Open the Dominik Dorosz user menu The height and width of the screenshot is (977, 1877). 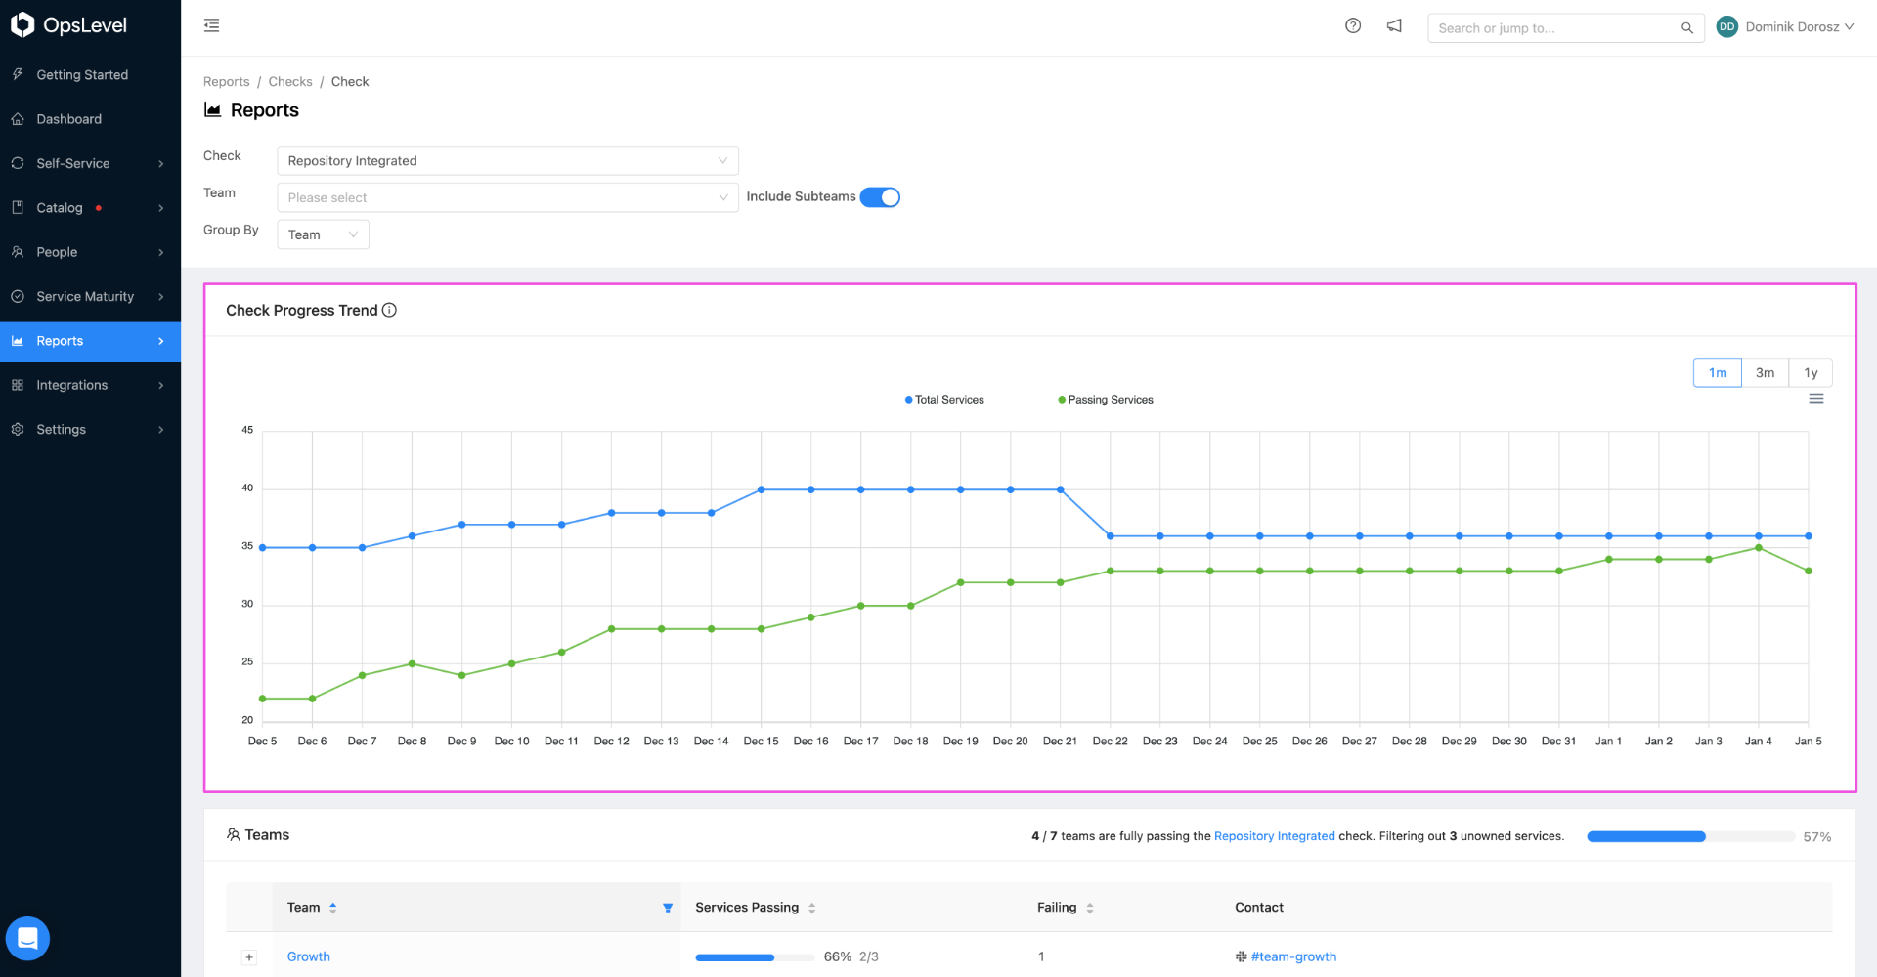1786,27
